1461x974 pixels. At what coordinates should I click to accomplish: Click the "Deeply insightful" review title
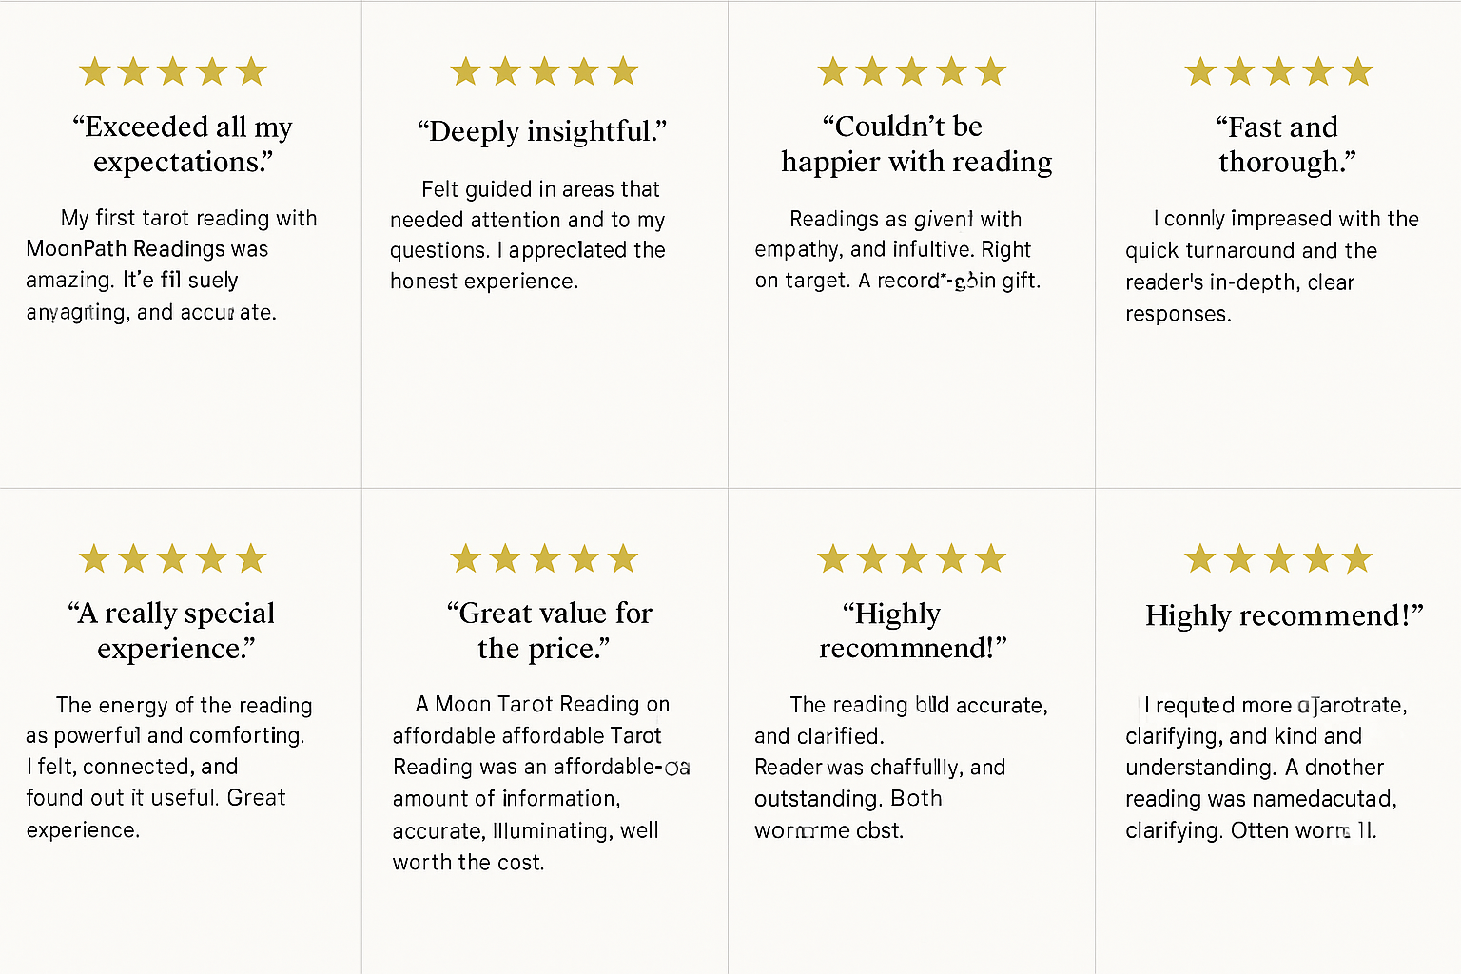tap(542, 131)
